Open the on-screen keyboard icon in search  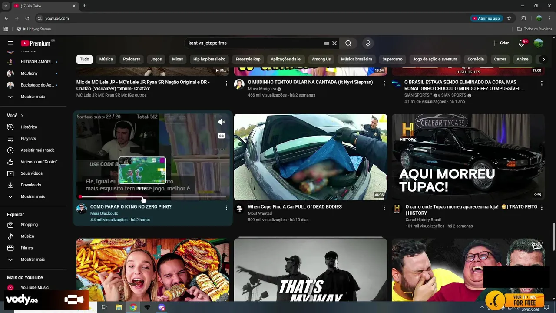point(326,43)
